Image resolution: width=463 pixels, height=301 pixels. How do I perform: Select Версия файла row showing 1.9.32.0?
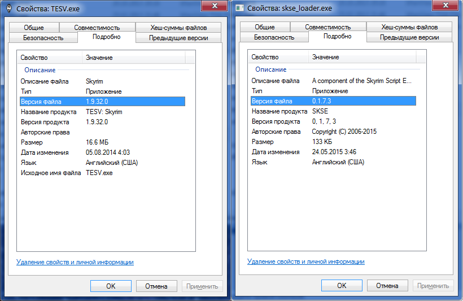tap(102, 102)
